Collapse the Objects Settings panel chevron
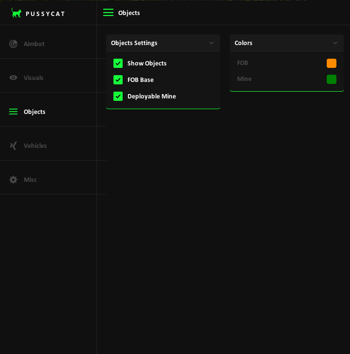Viewport: 350px width, 354px height. coord(211,43)
